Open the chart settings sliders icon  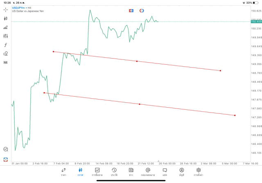[5, 36]
